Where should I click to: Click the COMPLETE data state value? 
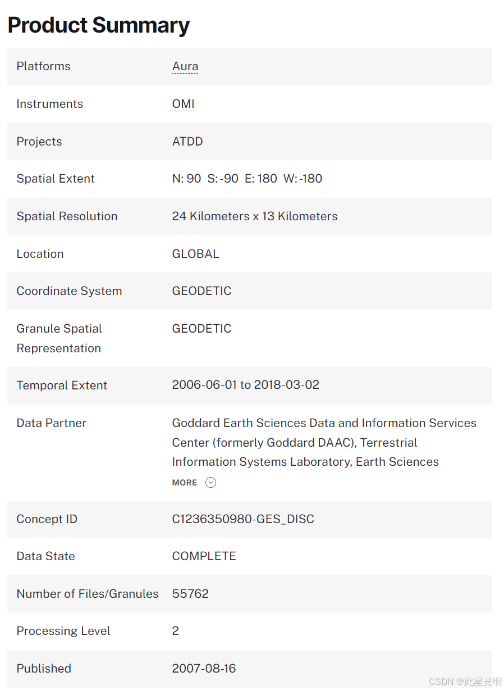204,556
